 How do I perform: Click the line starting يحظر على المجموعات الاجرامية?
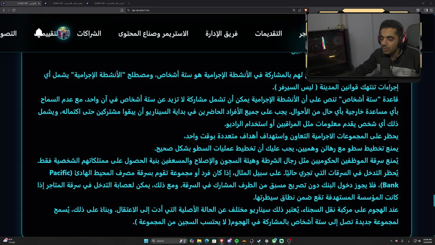pos(291,136)
